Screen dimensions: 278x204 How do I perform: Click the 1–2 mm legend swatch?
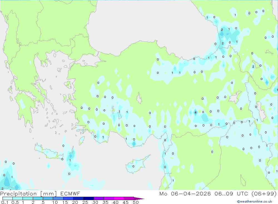tap(28, 198)
